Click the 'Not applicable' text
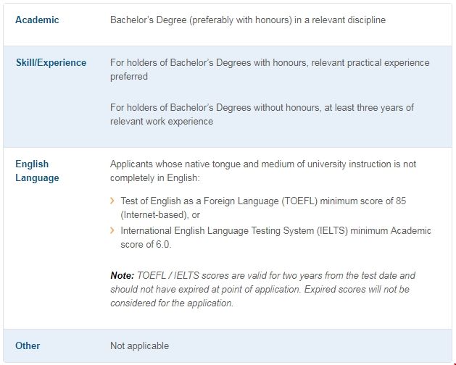This screenshot has height=365, width=456. click(x=139, y=345)
